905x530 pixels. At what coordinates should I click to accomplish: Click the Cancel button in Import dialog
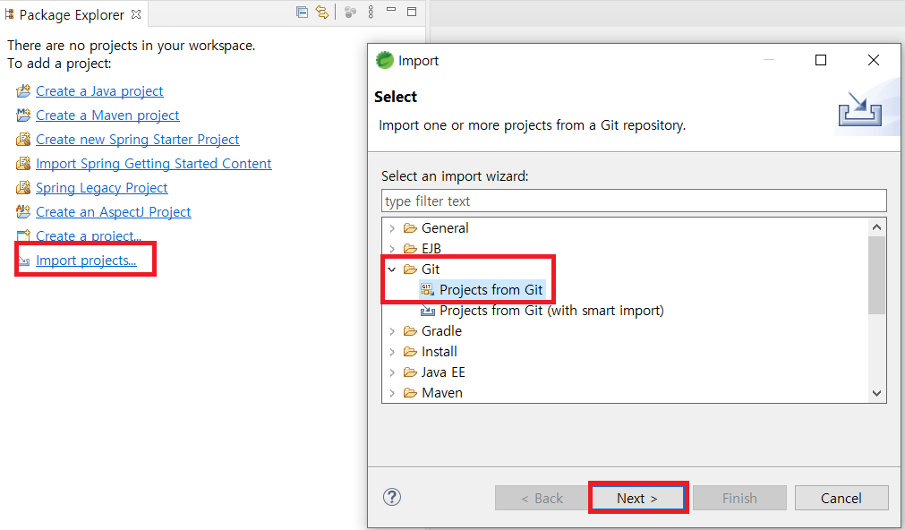click(x=841, y=498)
